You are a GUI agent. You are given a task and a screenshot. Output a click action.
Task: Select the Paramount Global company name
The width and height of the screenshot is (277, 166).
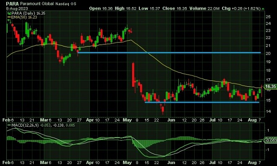(37, 4)
